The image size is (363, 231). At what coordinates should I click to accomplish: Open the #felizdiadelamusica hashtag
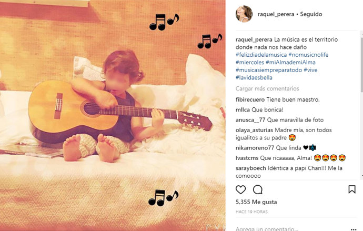(x=261, y=55)
